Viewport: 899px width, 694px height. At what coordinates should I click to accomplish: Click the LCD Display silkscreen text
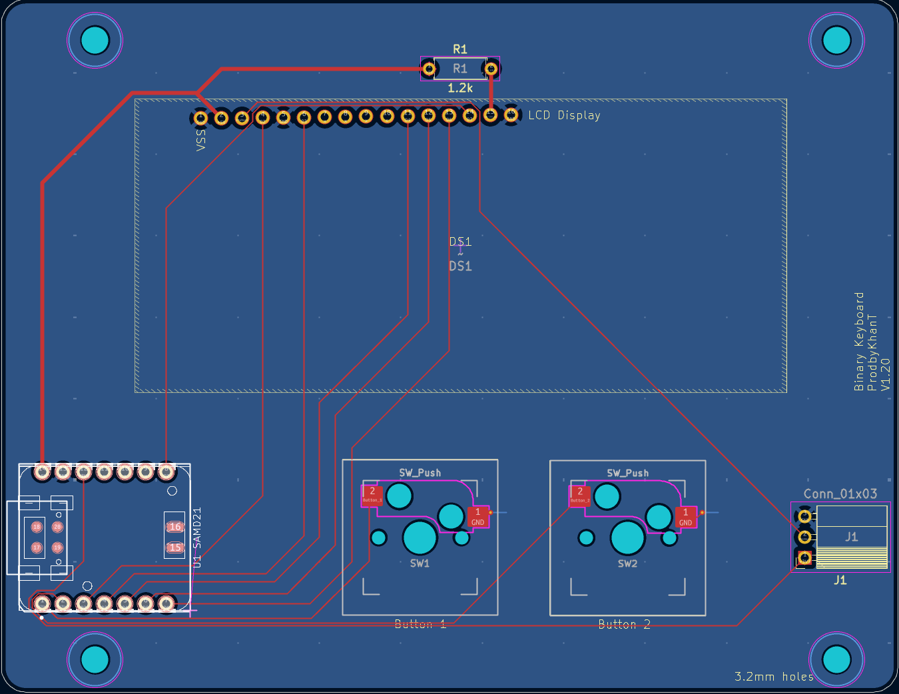pos(564,115)
